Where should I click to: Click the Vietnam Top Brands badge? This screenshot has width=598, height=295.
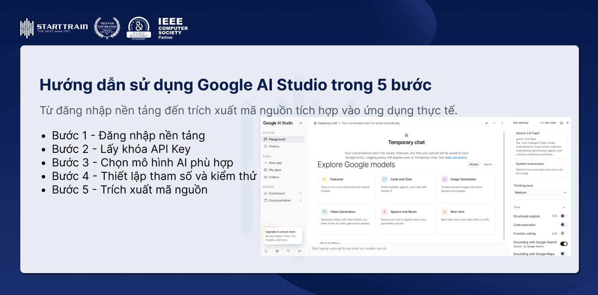(x=107, y=28)
